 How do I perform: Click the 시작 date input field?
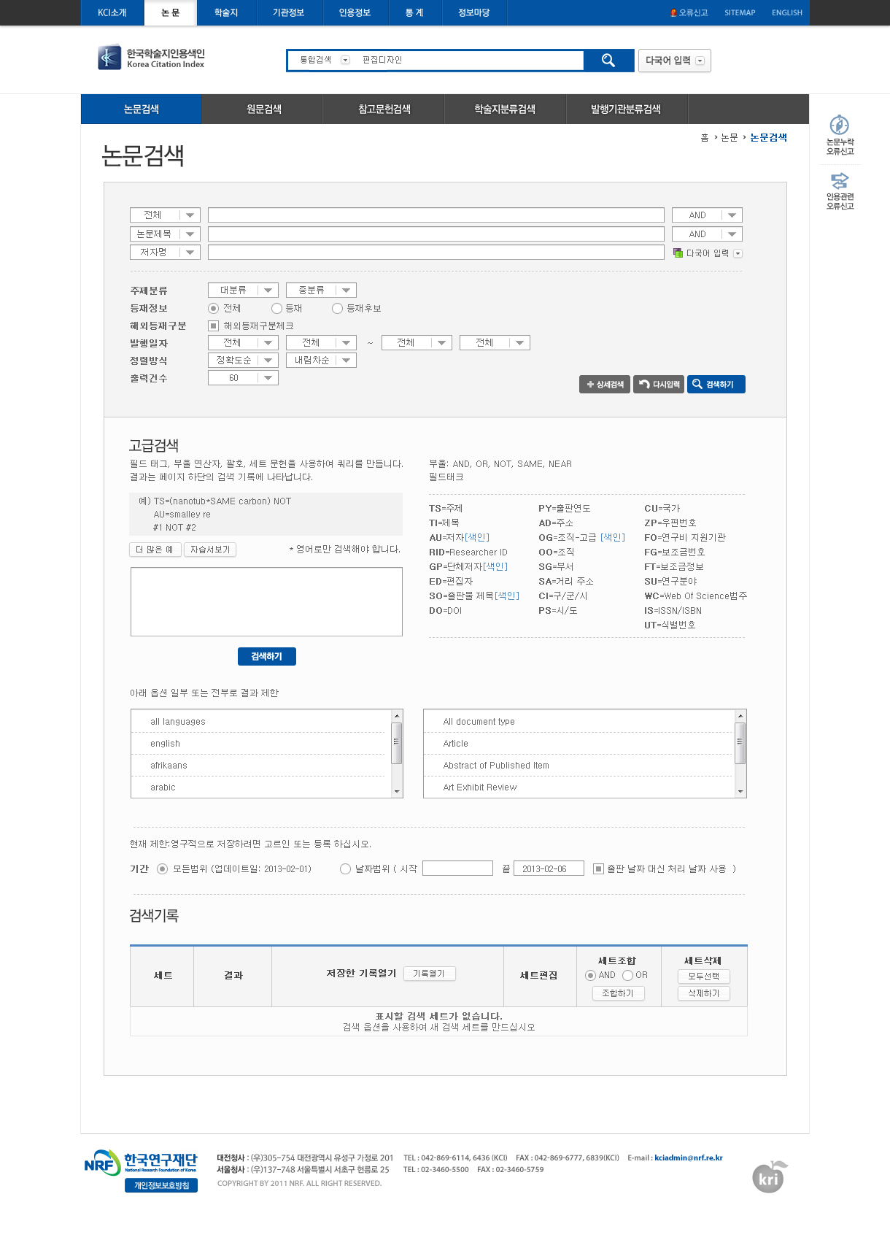pos(457,868)
